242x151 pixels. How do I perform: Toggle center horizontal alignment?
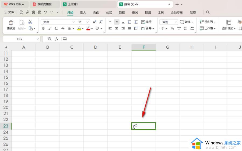coord(117,28)
